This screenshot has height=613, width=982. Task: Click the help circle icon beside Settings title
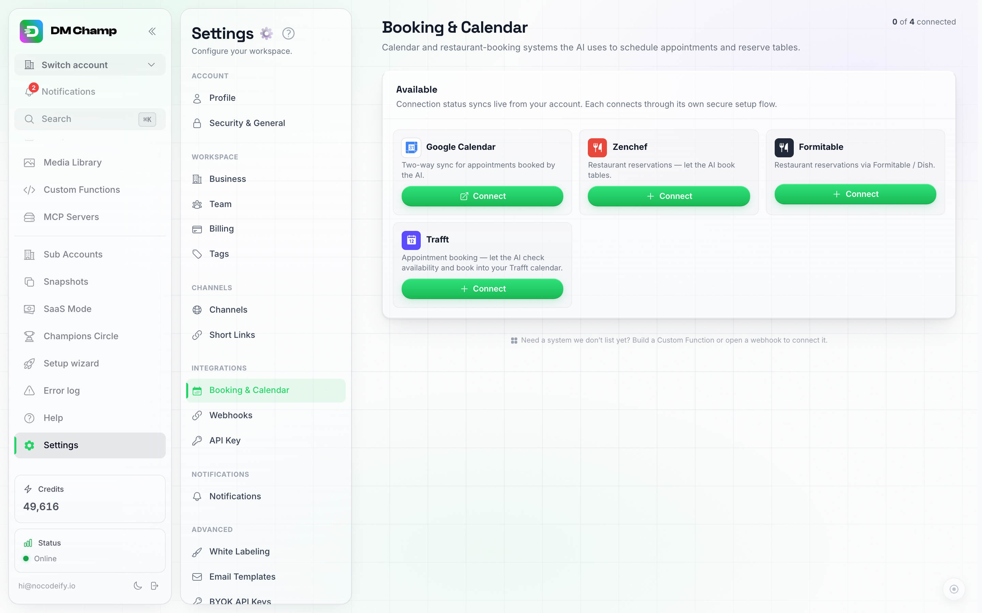[288, 33]
